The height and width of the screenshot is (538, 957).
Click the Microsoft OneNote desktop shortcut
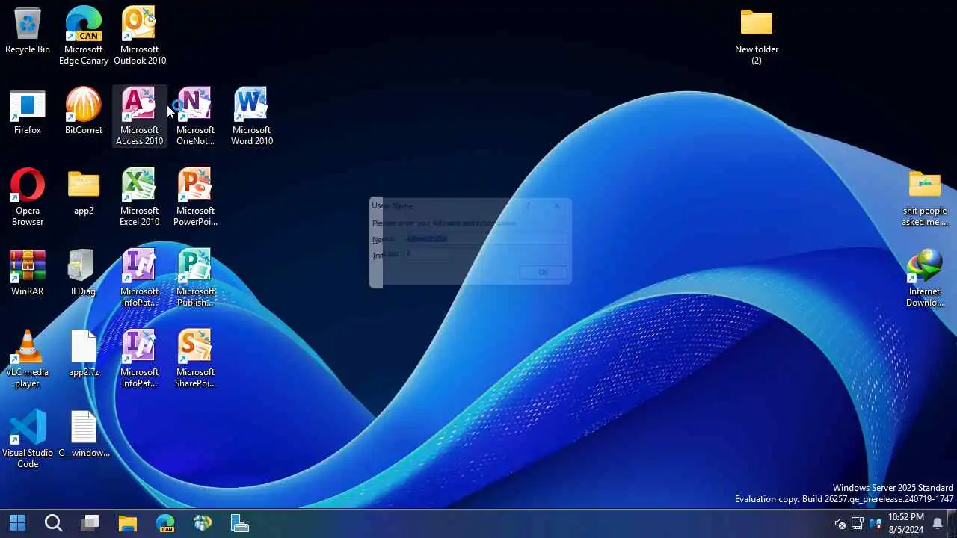tap(195, 117)
